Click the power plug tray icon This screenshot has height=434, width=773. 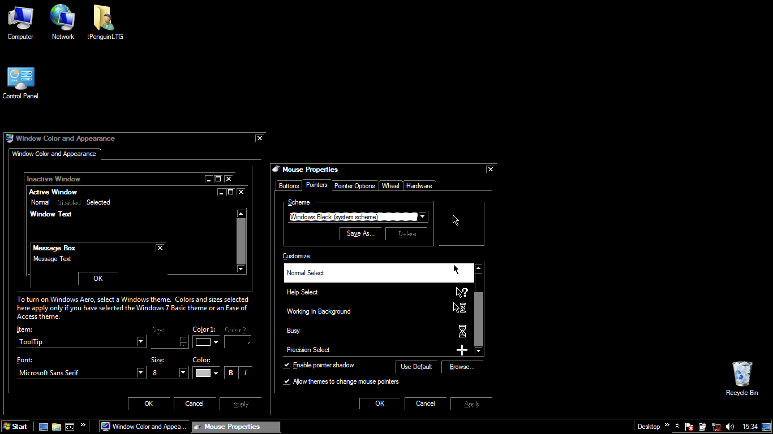(x=702, y=427)
